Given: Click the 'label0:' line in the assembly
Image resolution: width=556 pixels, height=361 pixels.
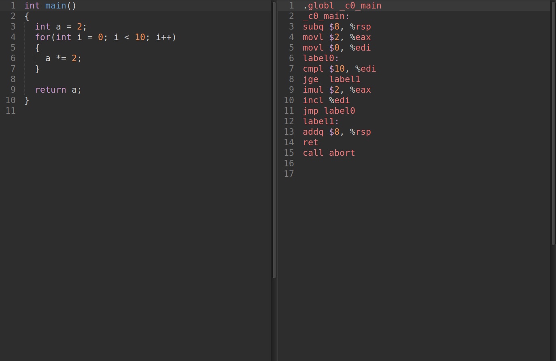Looking at the screenshot, I should pyautogui.click(x=321, y=58).
